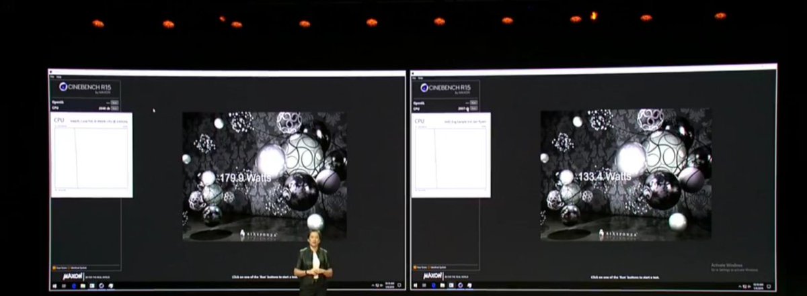Open File menu in right Cinebench window
This screenshot has height=296, width=807.
[414, 78]
